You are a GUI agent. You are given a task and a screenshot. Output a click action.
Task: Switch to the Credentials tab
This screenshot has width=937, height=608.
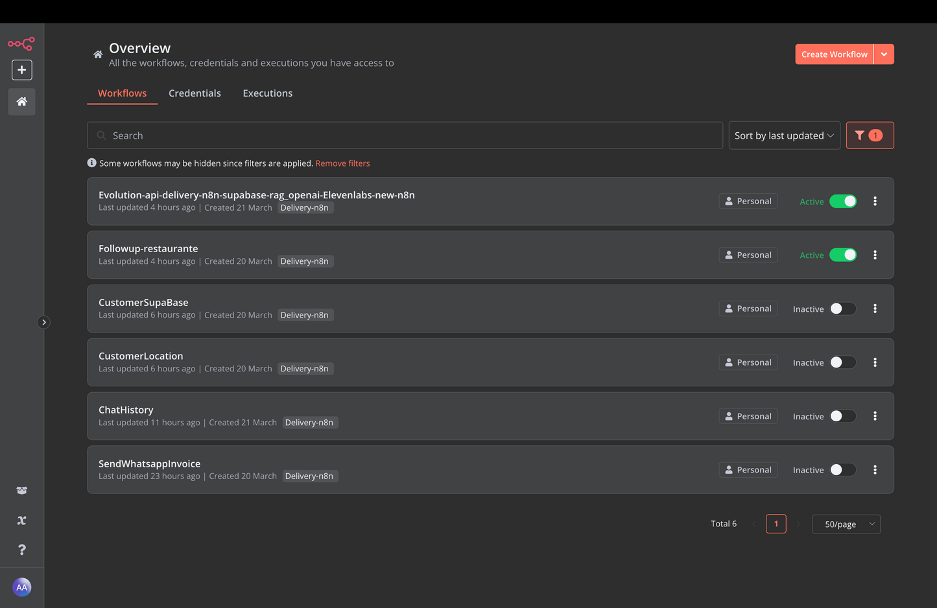(195, 93)
